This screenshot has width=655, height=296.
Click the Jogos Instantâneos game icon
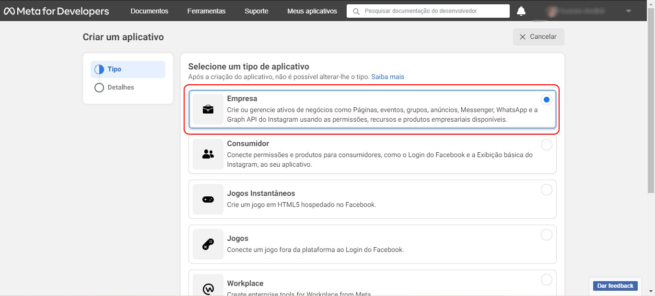[208, 199]
